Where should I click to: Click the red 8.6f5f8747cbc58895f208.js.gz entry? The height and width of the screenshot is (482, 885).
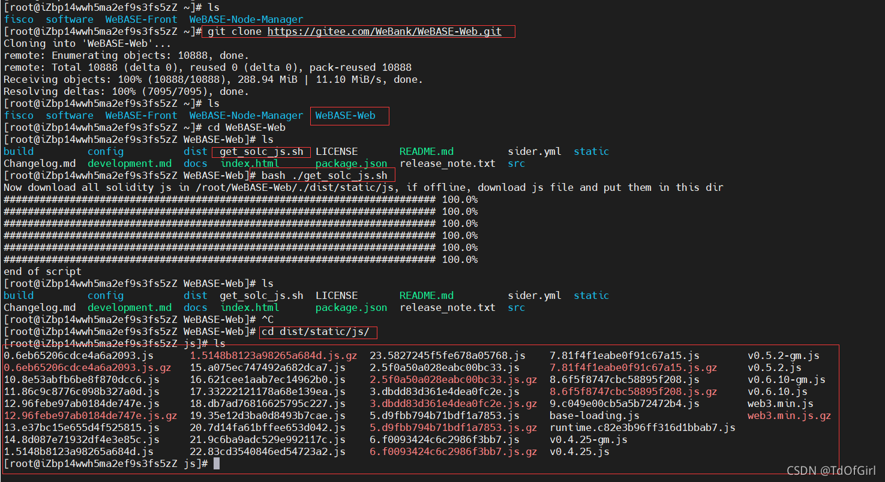click(x=634, y=391)
